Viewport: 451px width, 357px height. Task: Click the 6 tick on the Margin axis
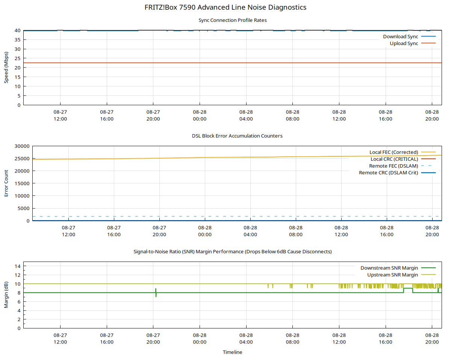tap(19, 302)
